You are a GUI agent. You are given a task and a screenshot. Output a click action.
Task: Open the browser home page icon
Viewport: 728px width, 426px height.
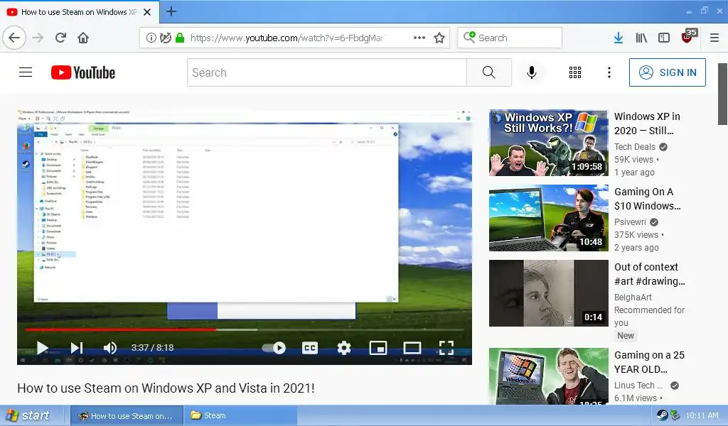pos(83,38)
